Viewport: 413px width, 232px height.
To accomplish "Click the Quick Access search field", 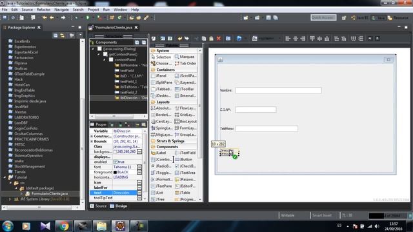I will 323,17.
